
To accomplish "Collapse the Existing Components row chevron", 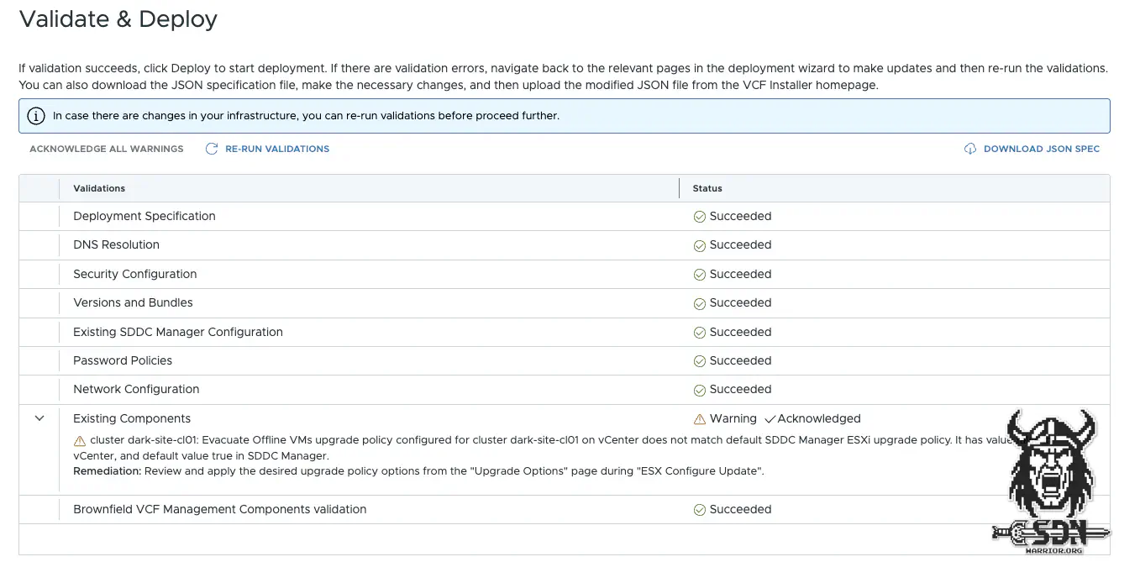I will pos(39,418).
